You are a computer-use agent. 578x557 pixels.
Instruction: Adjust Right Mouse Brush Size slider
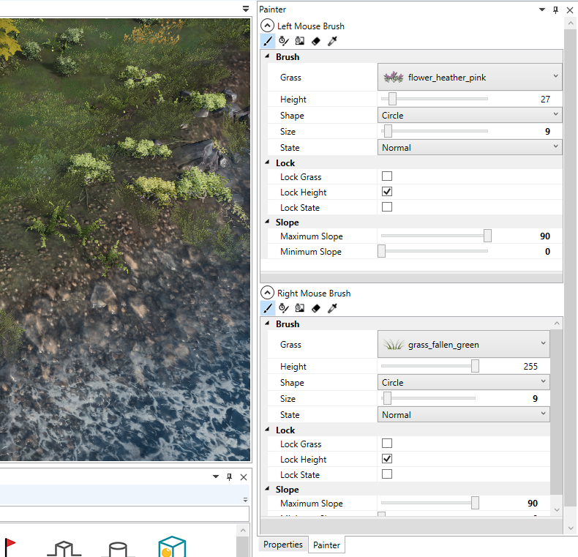tap(387, 398)
